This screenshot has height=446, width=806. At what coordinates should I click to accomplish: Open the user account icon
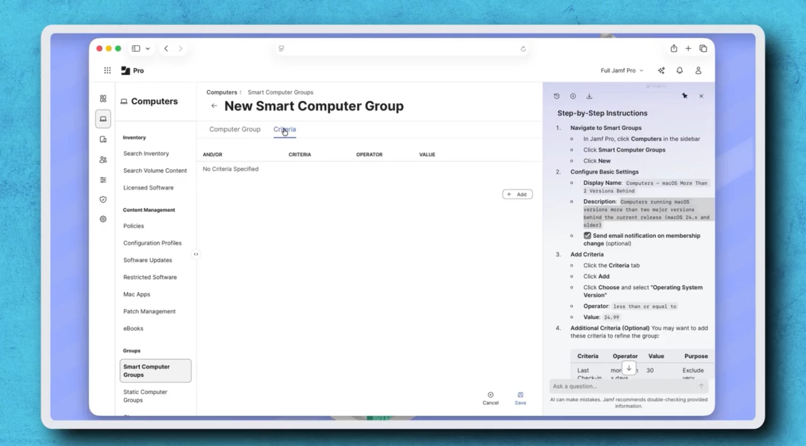click(x=698, y=70)
